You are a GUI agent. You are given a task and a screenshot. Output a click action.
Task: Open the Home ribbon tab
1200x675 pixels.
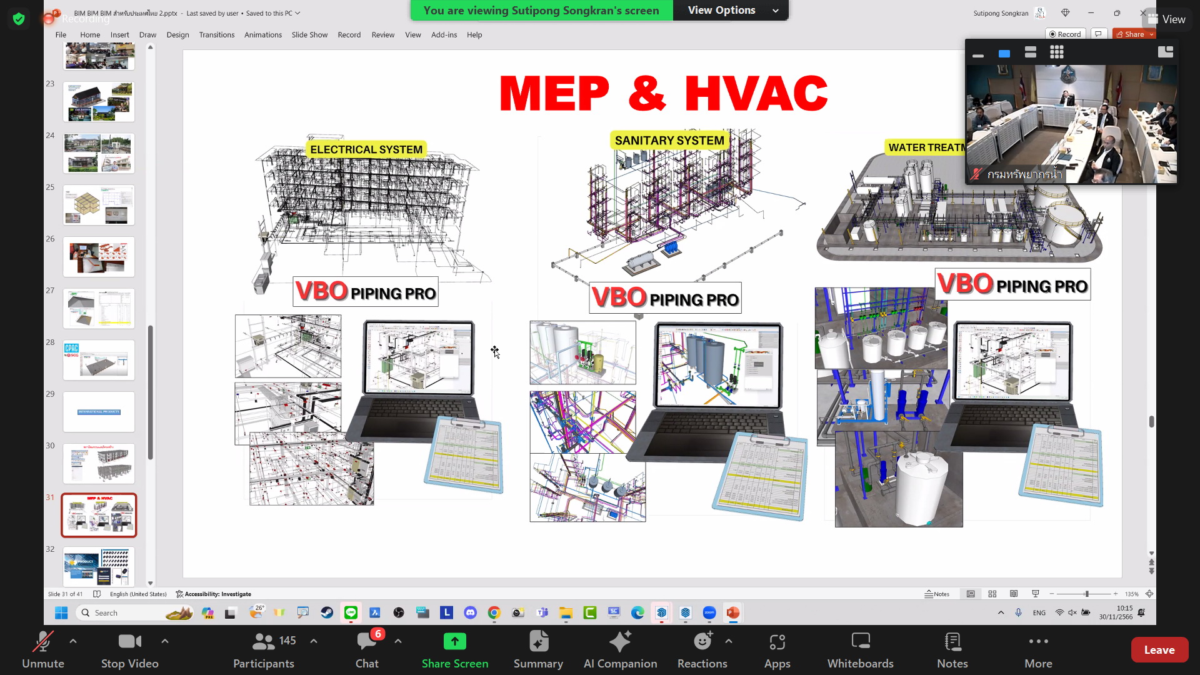[x=90, y=35]
